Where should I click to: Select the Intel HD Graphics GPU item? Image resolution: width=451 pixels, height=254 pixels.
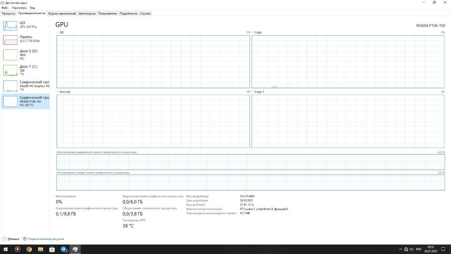25,86
